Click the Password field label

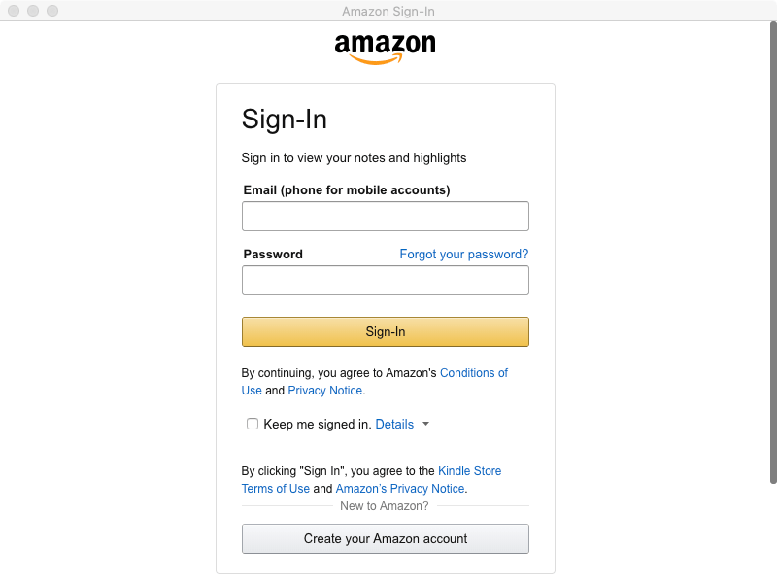click(273, 254)
